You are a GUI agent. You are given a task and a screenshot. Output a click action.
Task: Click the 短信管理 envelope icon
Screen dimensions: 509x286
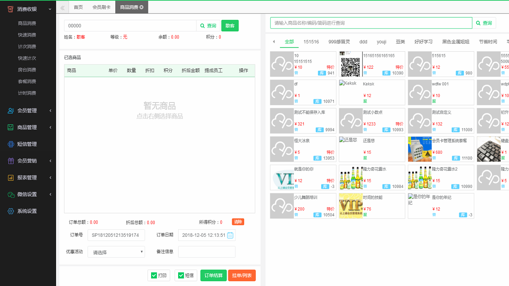pyautogui.click(x=10, y=144)
